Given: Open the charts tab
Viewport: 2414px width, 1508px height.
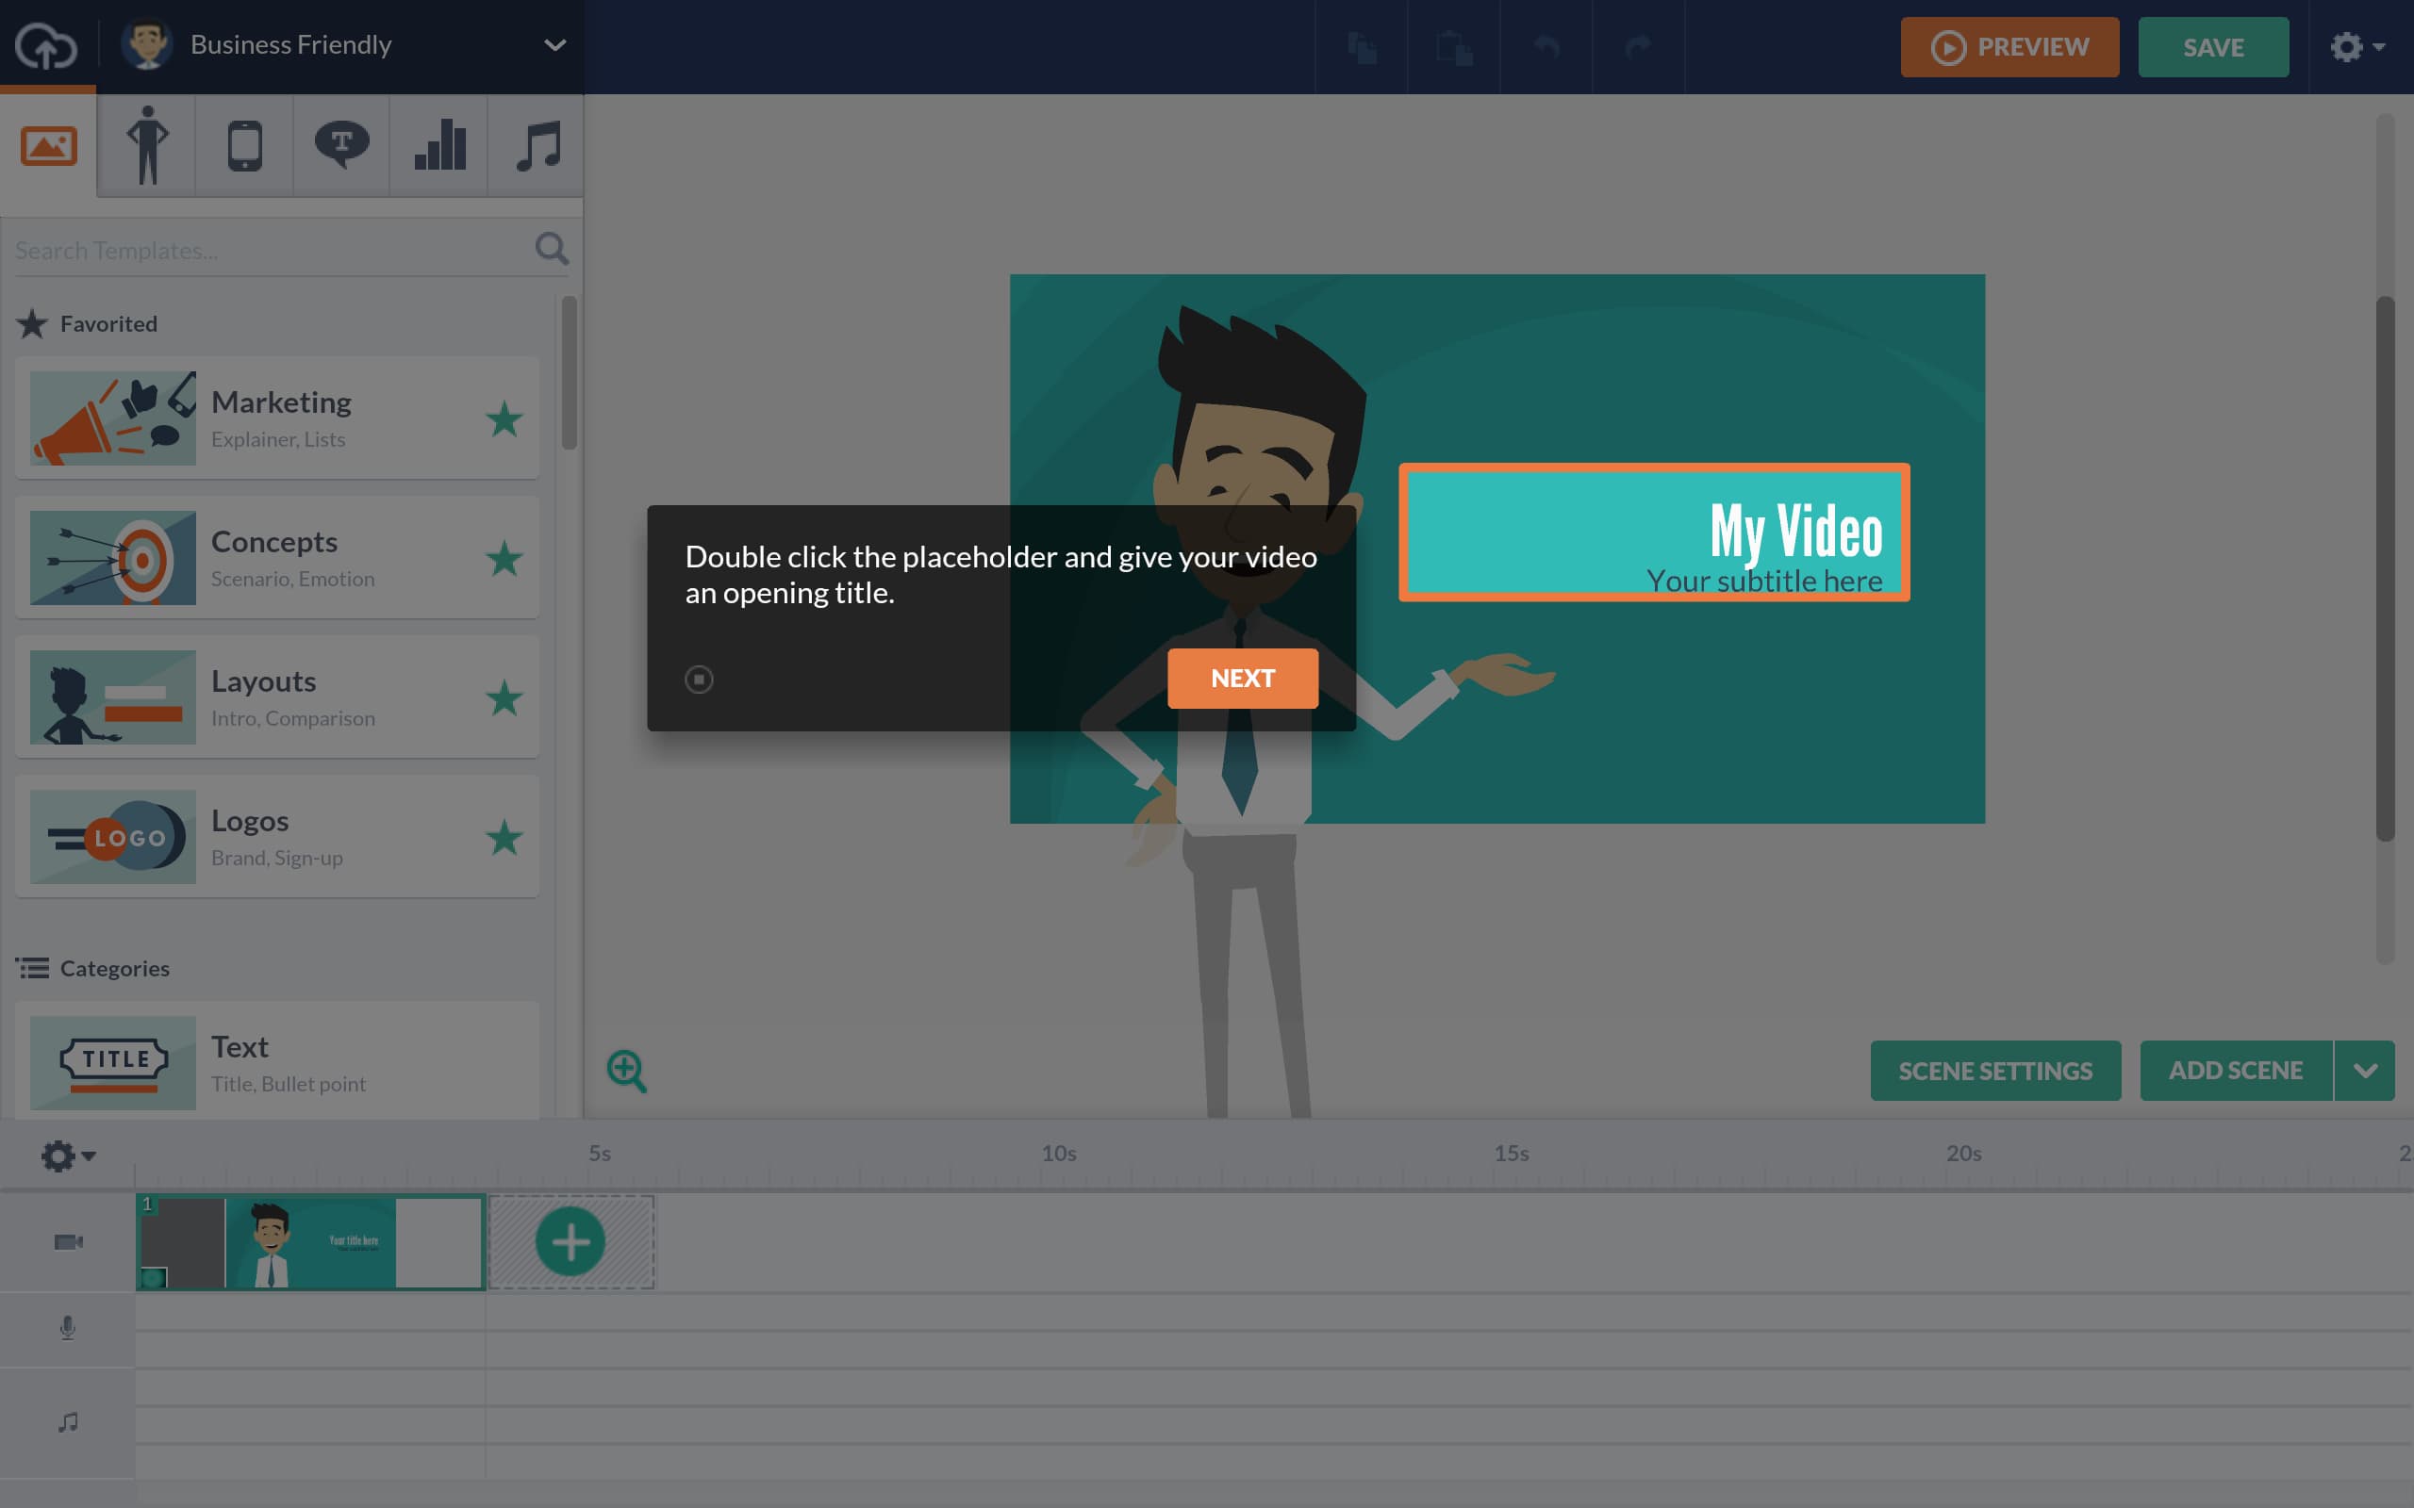Looking at the screenshot, I should [437, 145].
